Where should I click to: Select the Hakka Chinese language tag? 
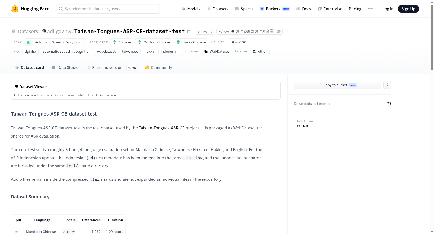point(191,42)
